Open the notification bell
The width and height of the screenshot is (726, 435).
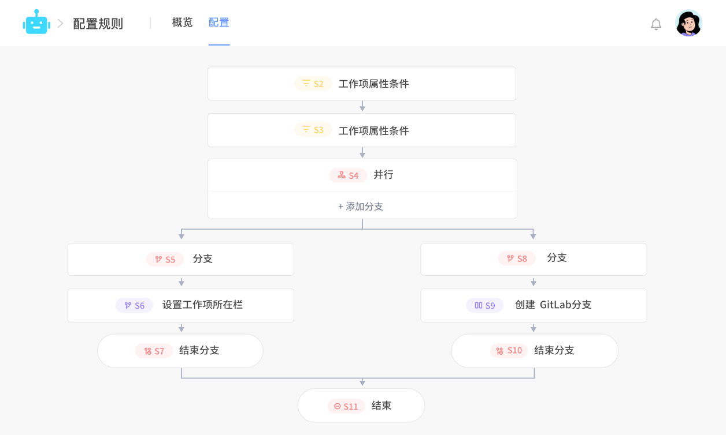click(656, 24)
